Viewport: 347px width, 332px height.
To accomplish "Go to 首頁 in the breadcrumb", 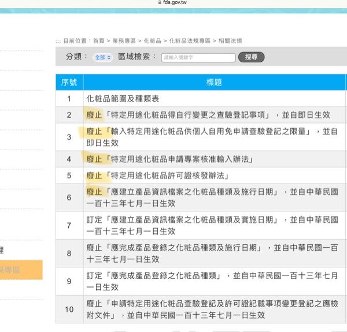I will (99, 41).
